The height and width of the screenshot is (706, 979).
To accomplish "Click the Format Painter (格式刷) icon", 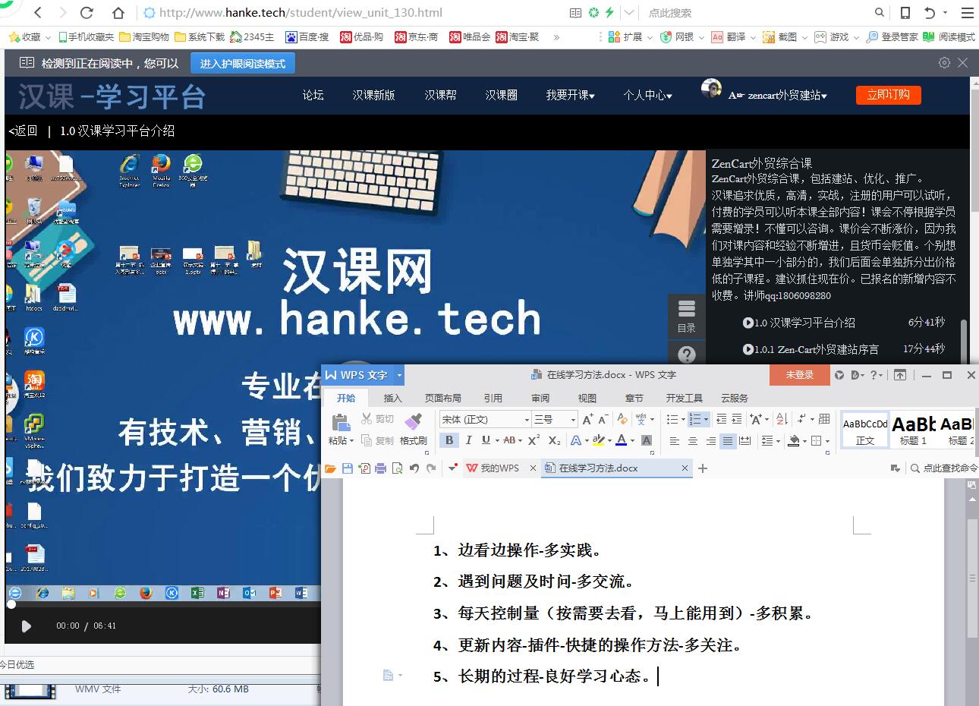I will tap(413, 423).
